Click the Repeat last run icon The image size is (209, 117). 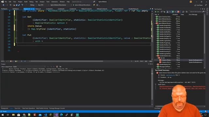tap(162, 12)
